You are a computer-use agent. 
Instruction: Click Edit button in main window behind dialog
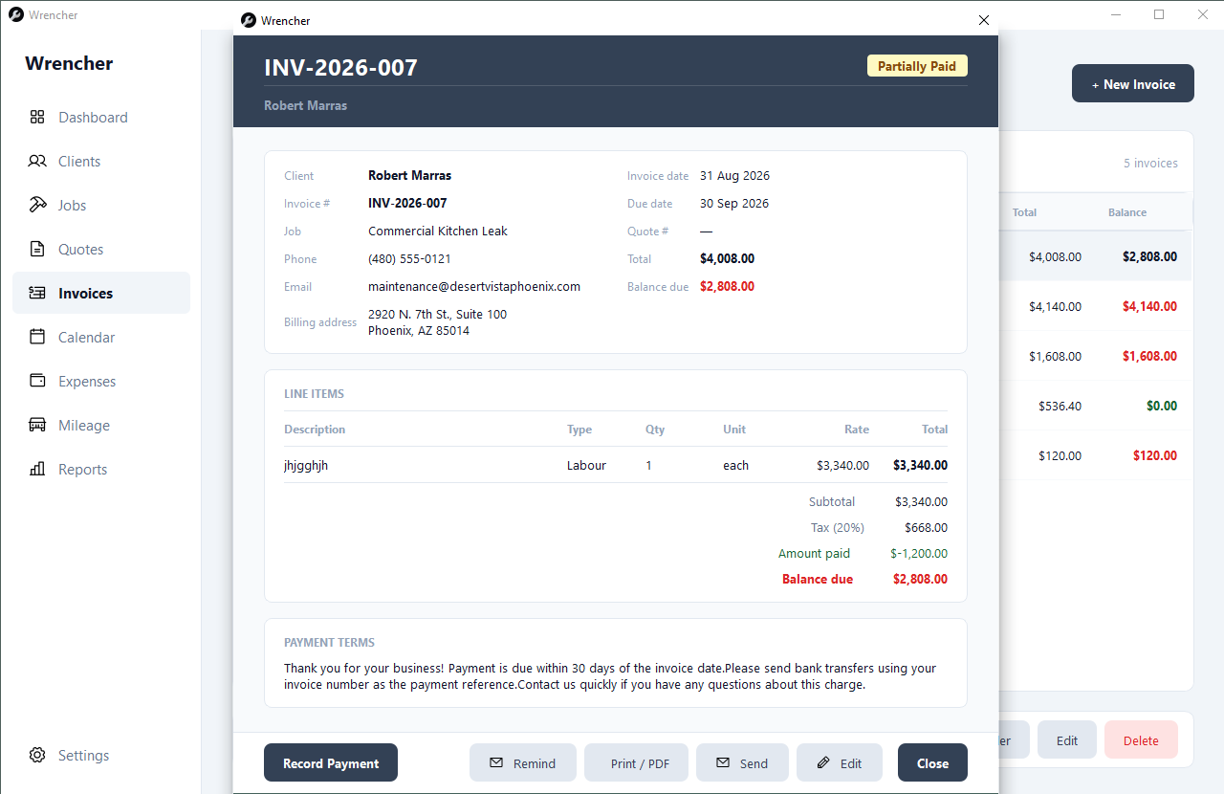click(1067, 740)
